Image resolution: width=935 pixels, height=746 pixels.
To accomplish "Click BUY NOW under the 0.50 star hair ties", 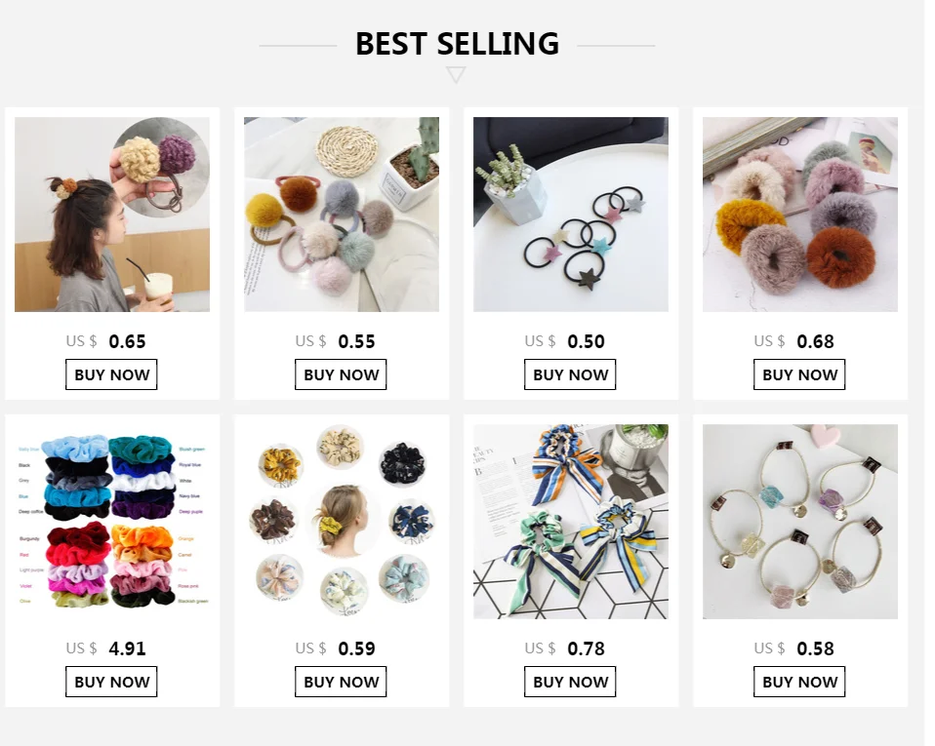I will pos(570,374).
